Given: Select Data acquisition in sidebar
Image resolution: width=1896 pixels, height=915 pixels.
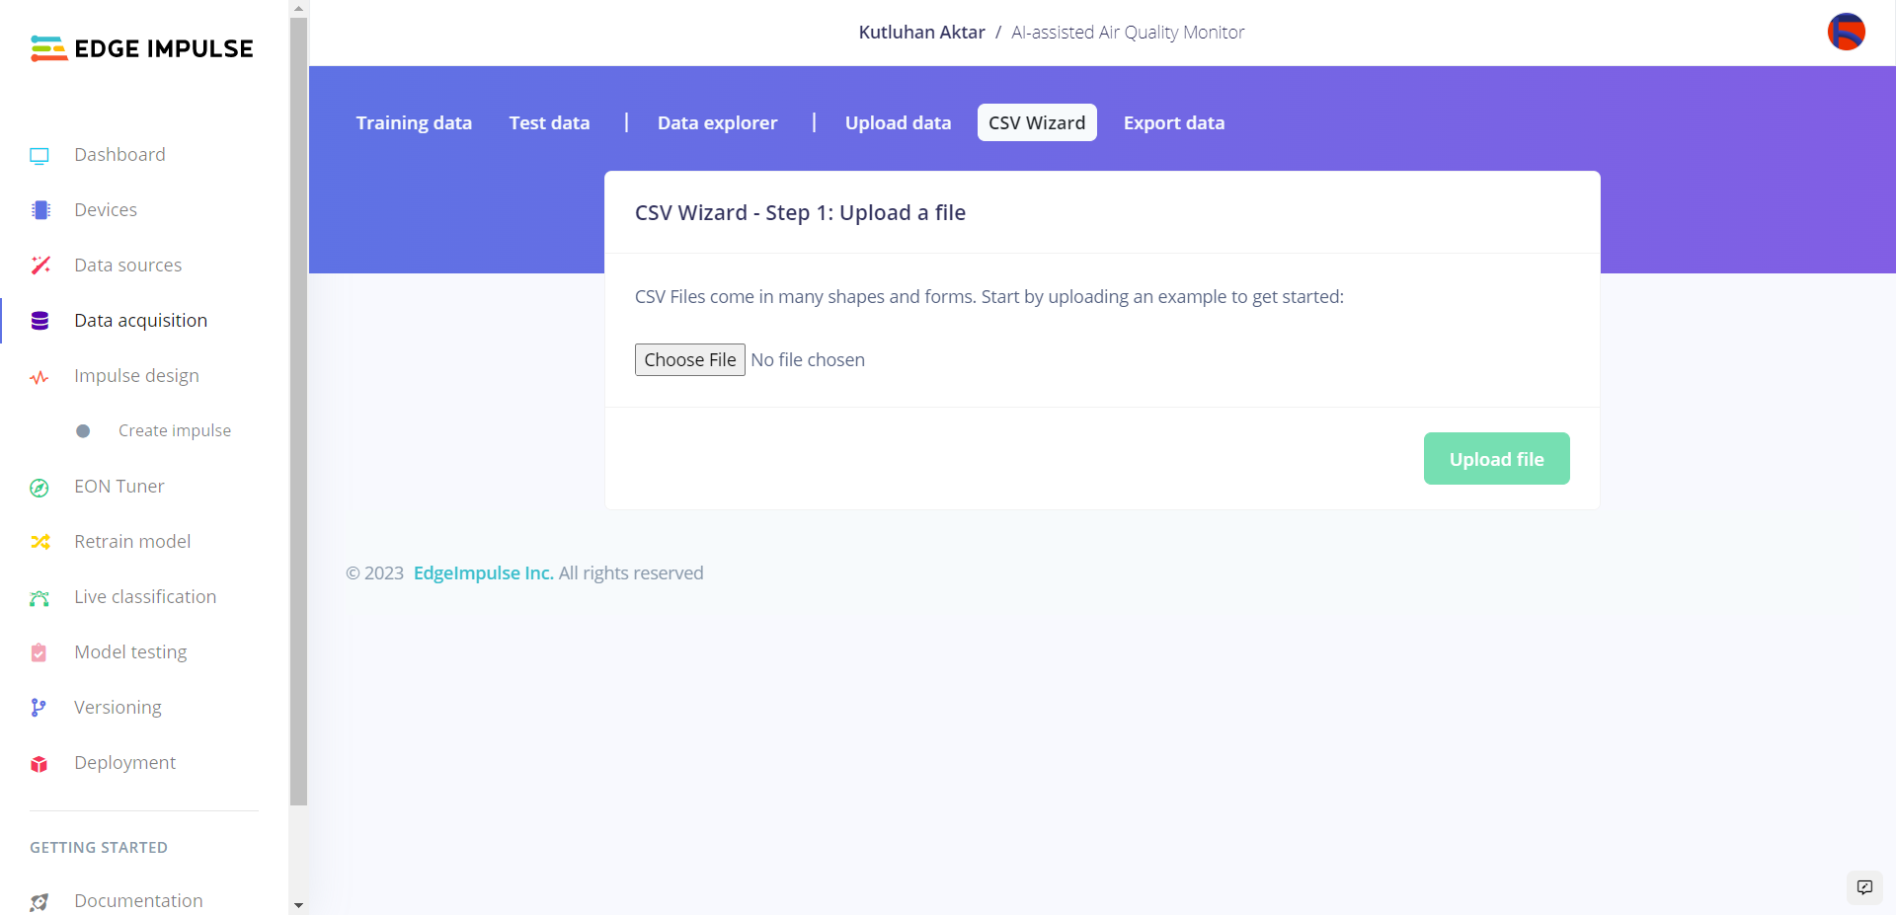Looking at the screenshot, I should tap(141, 321).
